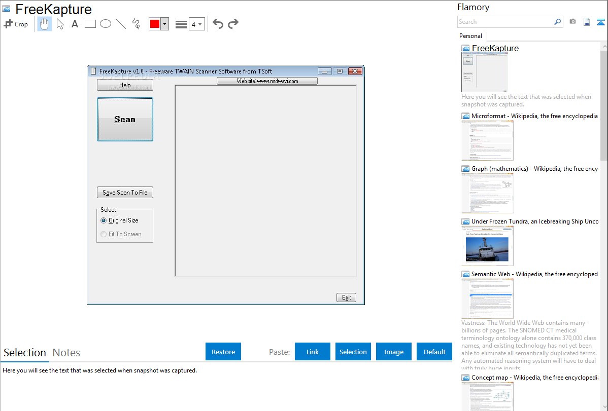608x411 pixels.
Task: Click the window icon beside Under Frozen Tundra
Action: click(465, 221)
